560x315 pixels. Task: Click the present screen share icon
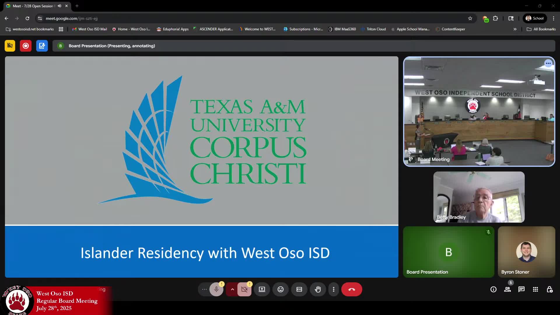click(x=262, y=289)
